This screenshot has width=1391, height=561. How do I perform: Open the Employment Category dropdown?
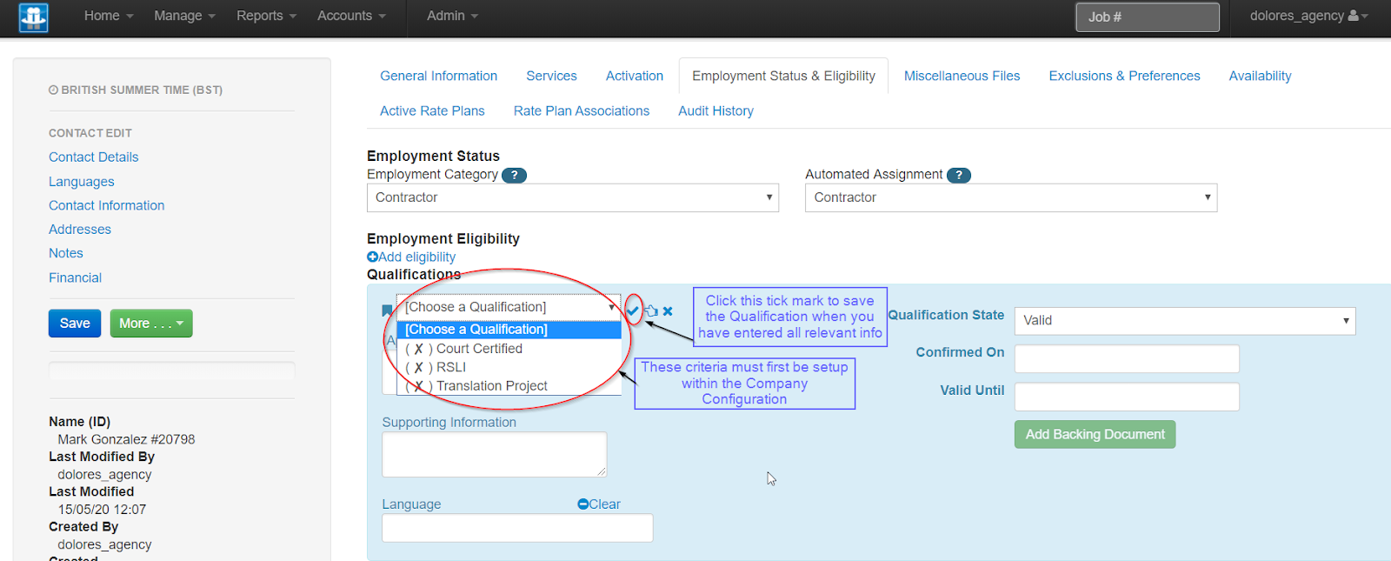(x=572, y=197)
